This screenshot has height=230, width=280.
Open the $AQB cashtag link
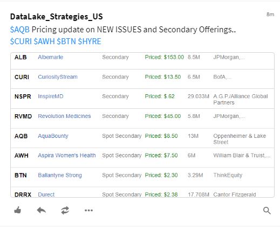pyautogui.click(x=20, y=30)
